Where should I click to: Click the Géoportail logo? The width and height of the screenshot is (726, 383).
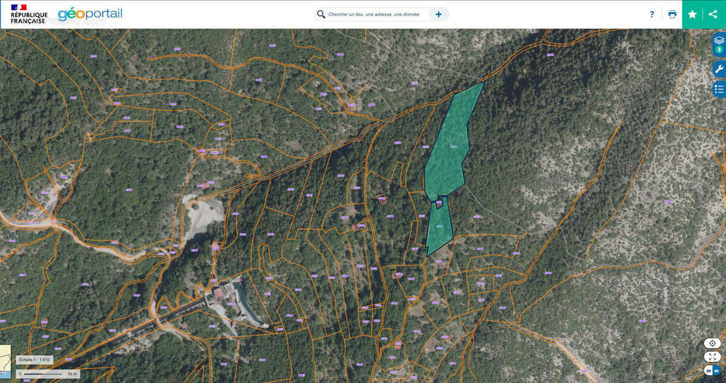(90, 14)
